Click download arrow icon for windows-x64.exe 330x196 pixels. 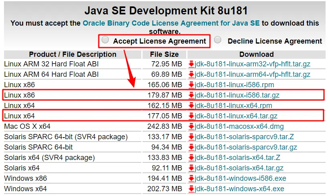[191, 189]
